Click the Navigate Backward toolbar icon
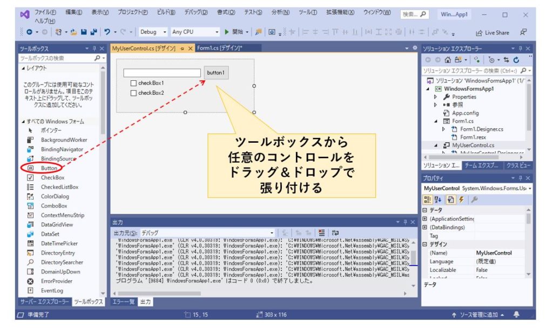Viewport: 553px width, 328px height. (29, 32)
